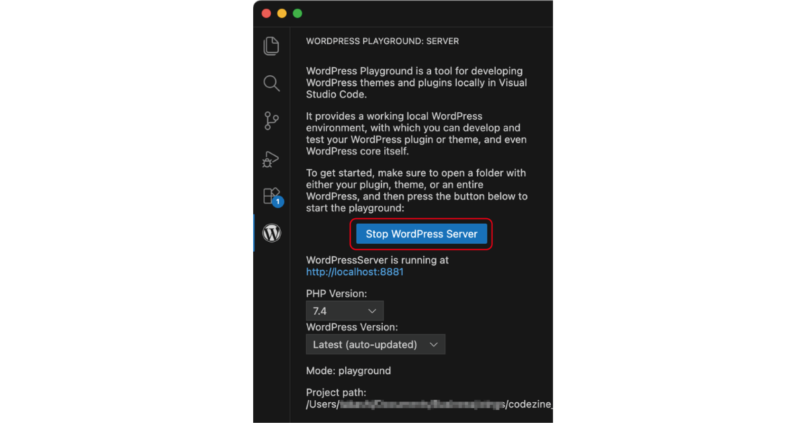Click the Project path value text
The height and width of the screenshot is (423, 806).
click(x=429, y=404)
